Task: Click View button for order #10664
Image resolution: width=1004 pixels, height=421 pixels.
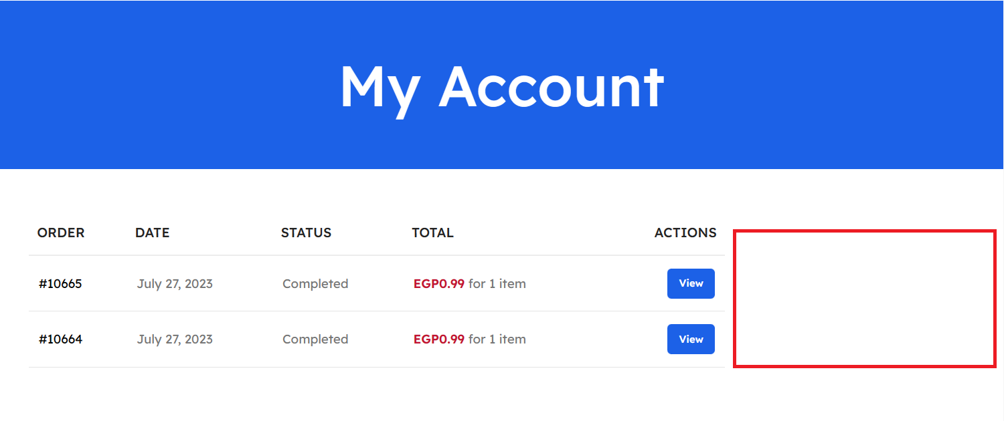Action: (691, 339)
